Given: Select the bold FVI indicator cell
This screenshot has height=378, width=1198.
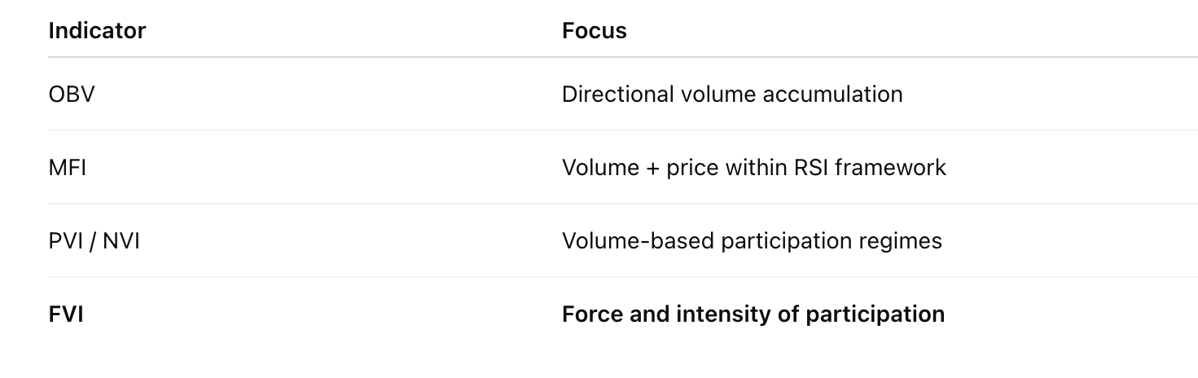Looking at the screenshot, I should tap(66, 314).
